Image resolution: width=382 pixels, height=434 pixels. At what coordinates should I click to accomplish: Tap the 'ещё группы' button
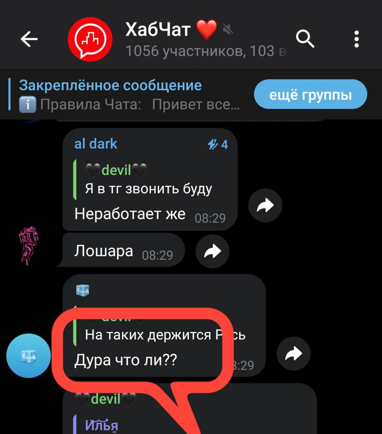(311, 95)
